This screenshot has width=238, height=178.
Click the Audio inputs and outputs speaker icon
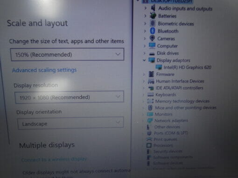(153, 8)
